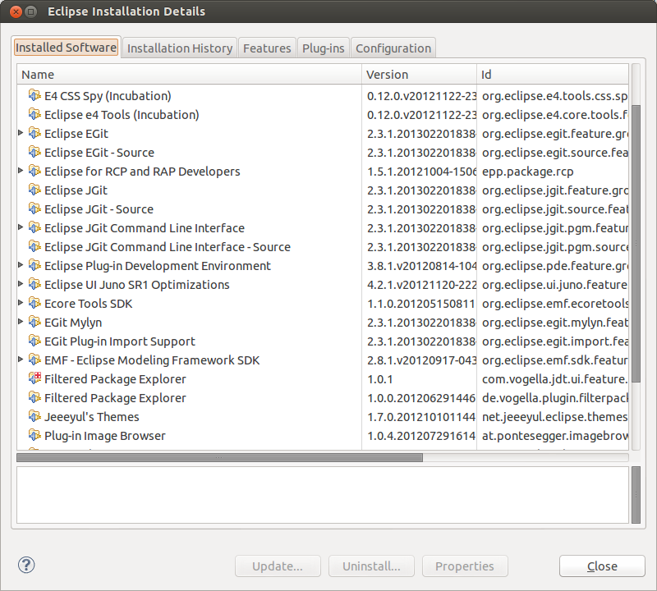Click the Eclipse JGit Command Line Interface icon
This screenshot has height=591, width=657.
tap(34, 227)
